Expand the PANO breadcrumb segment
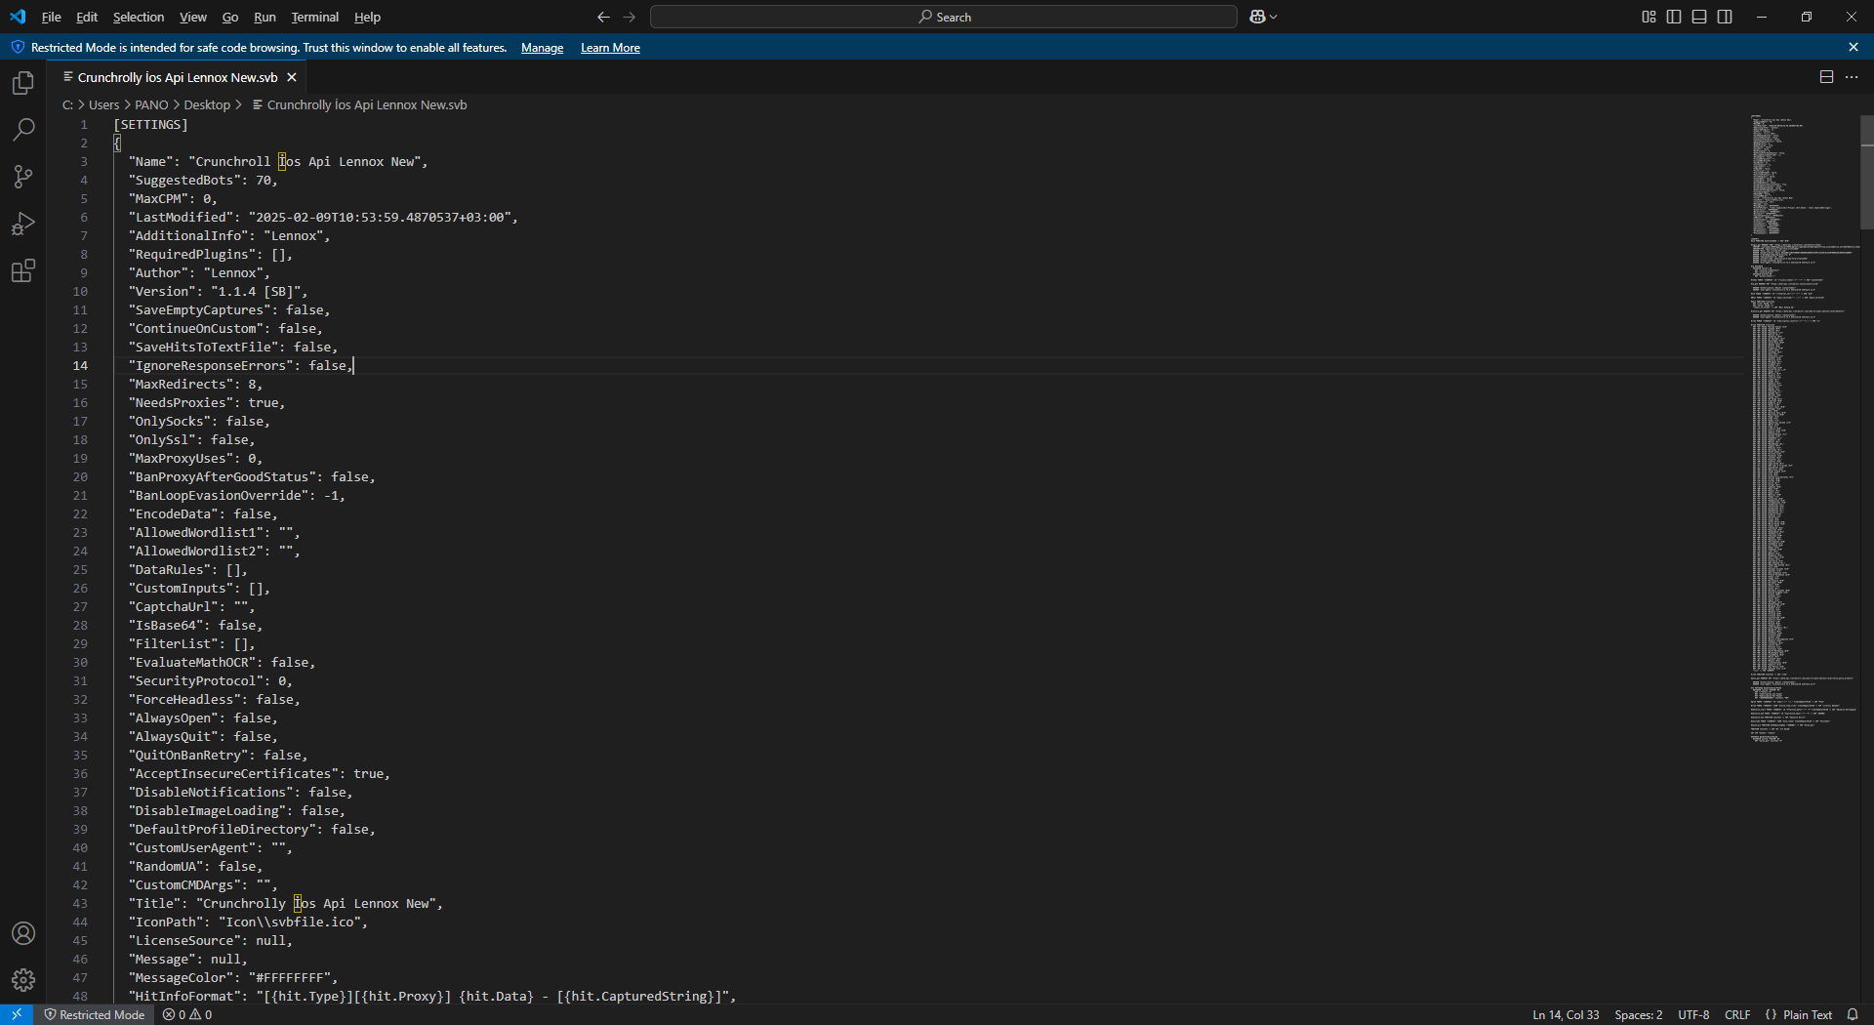The width and height of the screenshot is (1874, 1025). (151, 104)
